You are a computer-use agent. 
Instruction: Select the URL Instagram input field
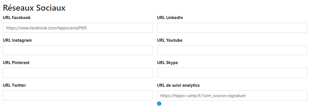pyautogui.click(x=78, y=50)
